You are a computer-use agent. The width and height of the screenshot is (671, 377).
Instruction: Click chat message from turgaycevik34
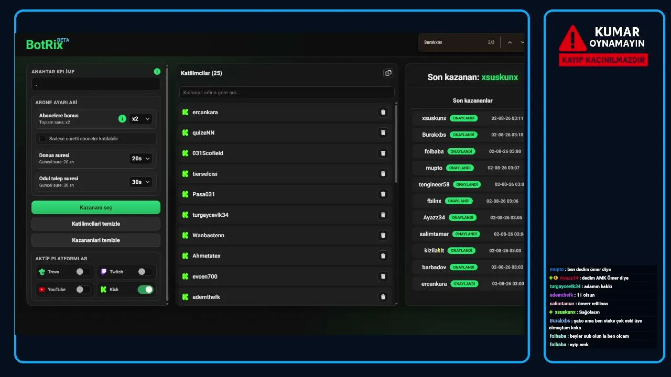(x=581, y=286)
